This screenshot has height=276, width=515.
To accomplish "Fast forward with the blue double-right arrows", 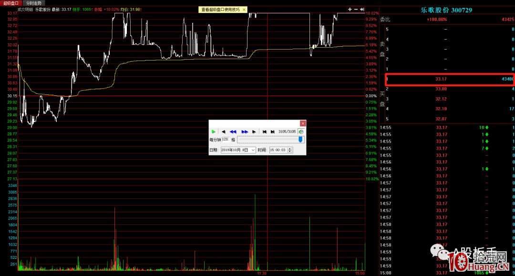I will (x=244, y=132).
